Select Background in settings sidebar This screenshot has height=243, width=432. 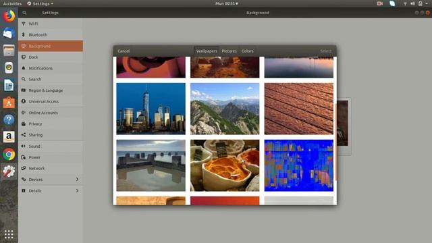pyautogui.click(x=51, y=46)
